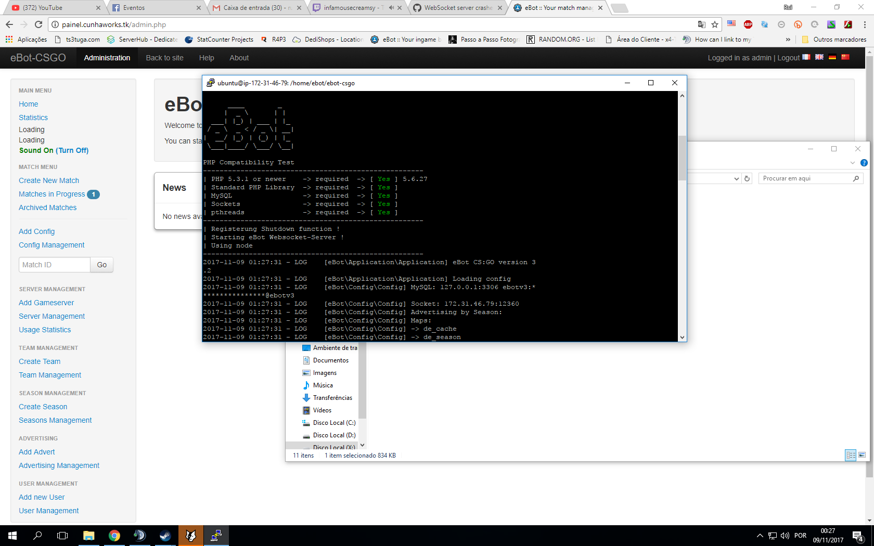
Task: Launch Steam from the taskbar
Action: click(165, 535)
